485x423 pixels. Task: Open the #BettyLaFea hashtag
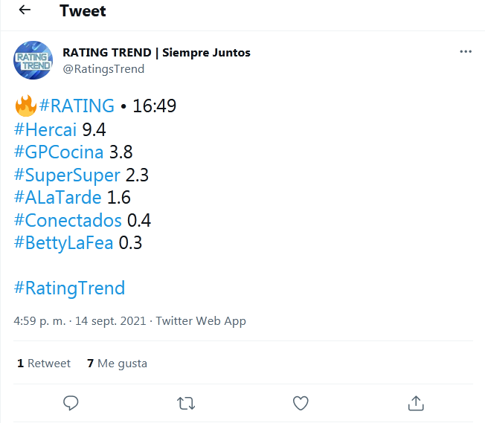[x=64, y=243]
